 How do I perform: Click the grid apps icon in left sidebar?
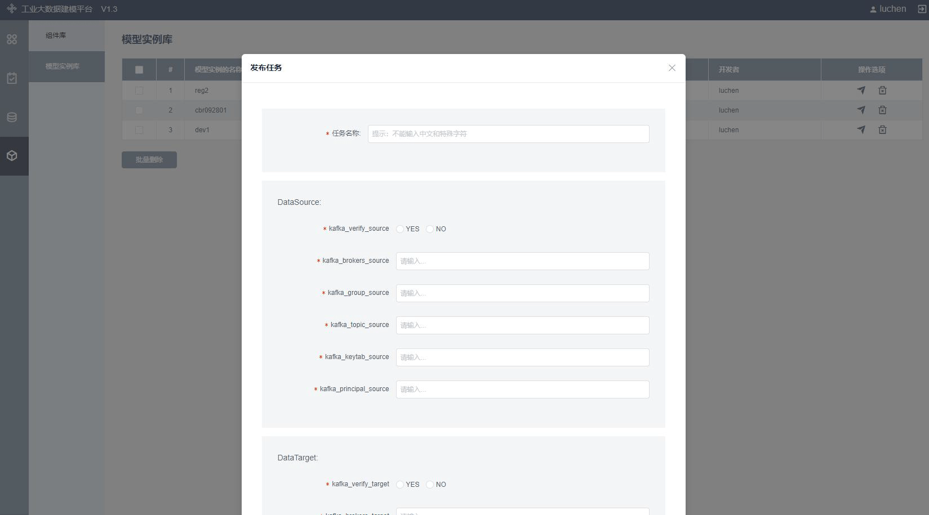tap(12, 39)
